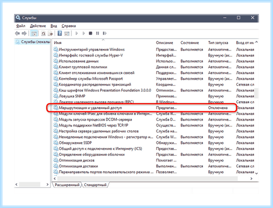273x208 pixels.
Task: Select Перенаправитель портов пользовательского режима service
Action: (x=106, y=172)
